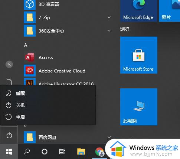Click the 睡眠 moon icon
This screenshot has width=180, height=159.
9,93
